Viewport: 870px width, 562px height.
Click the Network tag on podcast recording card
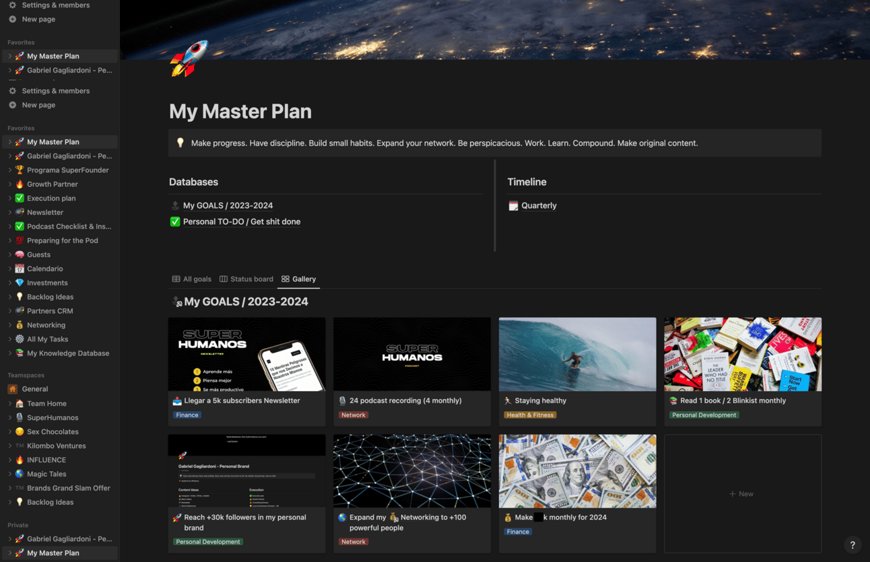click(x=354, y=415)
